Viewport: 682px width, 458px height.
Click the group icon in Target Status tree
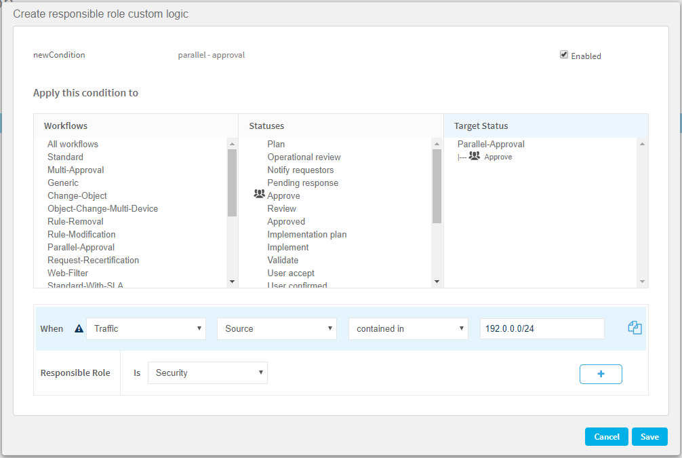click(475, 156)
